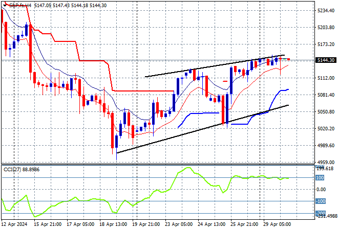
Task: Click the 5234.40 price axis label
Action: tap(326, 11)
